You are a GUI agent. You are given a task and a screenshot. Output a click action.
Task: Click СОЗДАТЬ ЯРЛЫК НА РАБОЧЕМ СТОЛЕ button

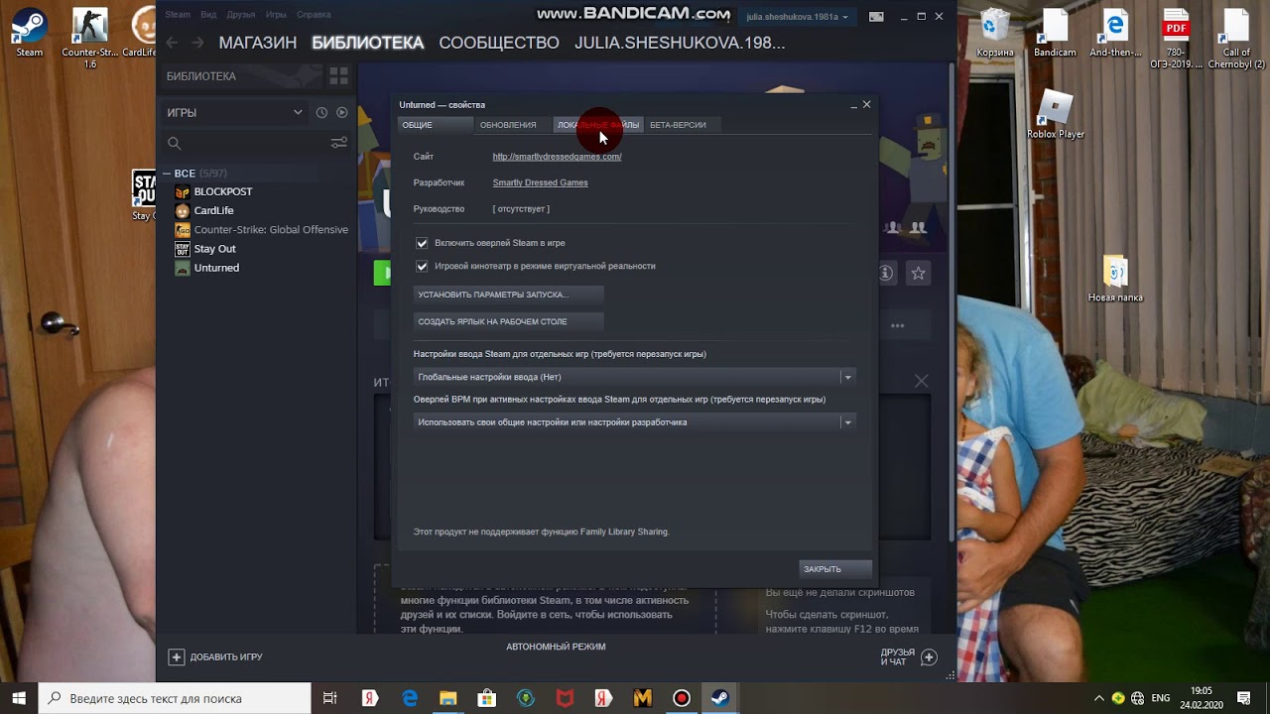coord(509,321)
